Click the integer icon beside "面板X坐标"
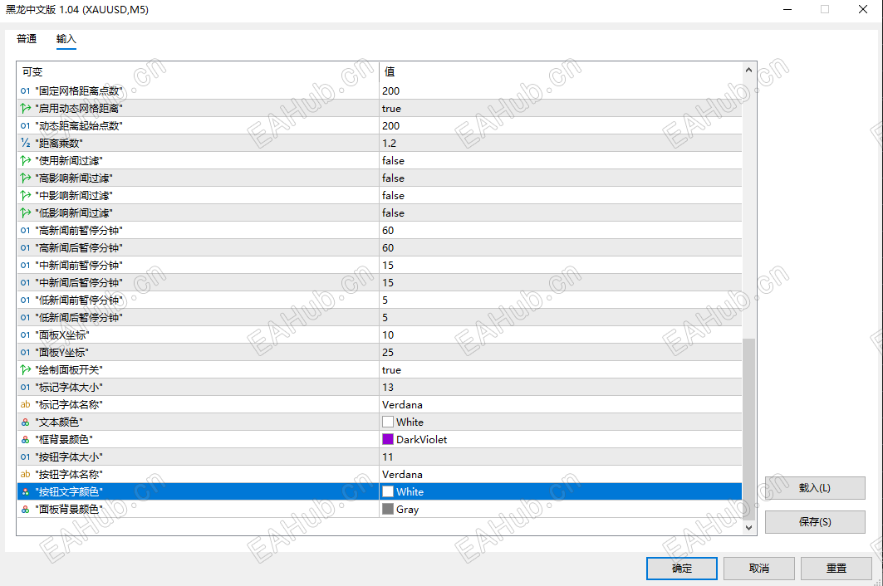 26,335
